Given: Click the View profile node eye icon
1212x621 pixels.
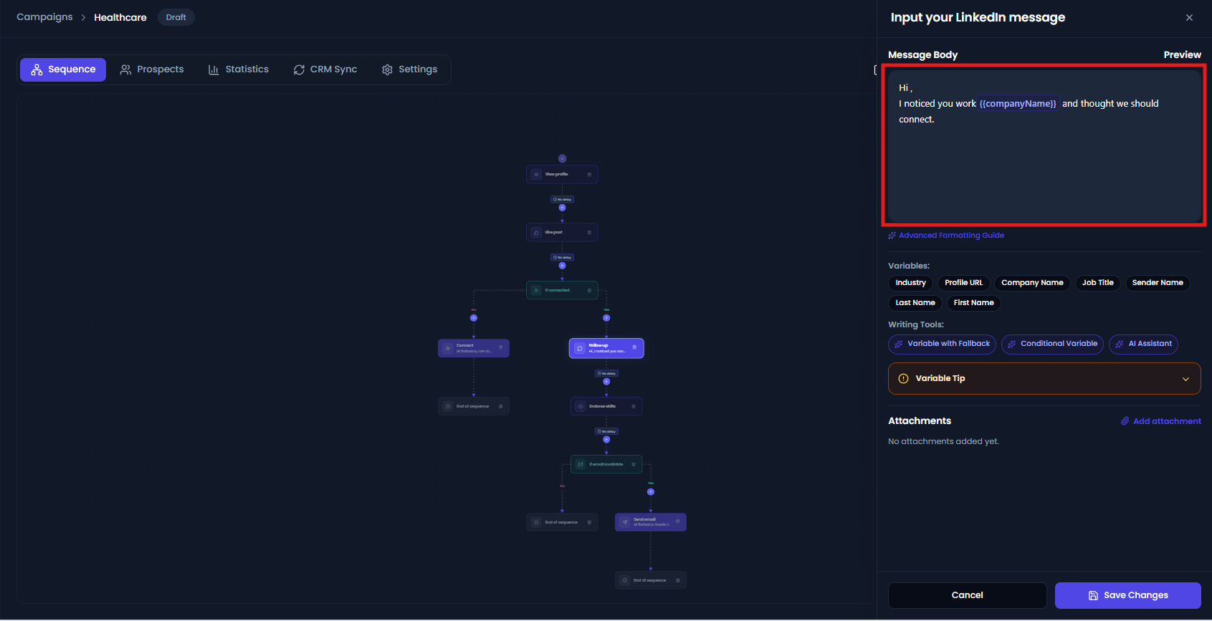Looking at the screenshot, I should [536, 174].
